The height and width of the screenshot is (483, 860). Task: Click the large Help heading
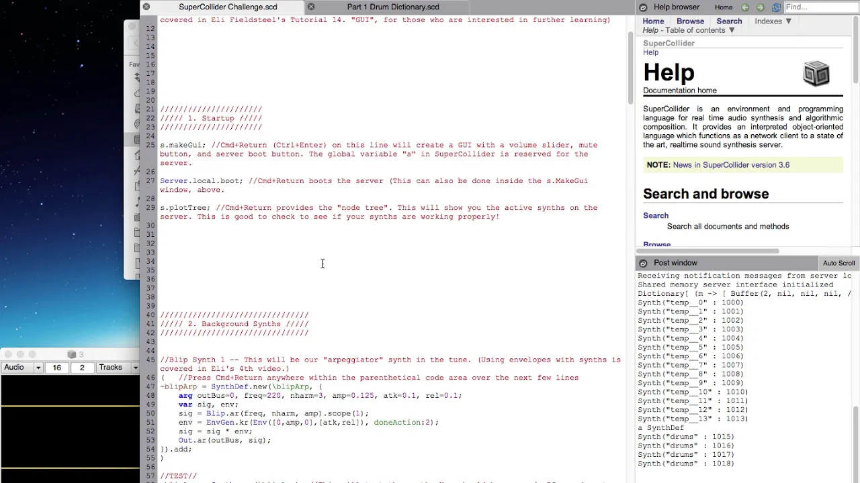(x=669, y=72)
